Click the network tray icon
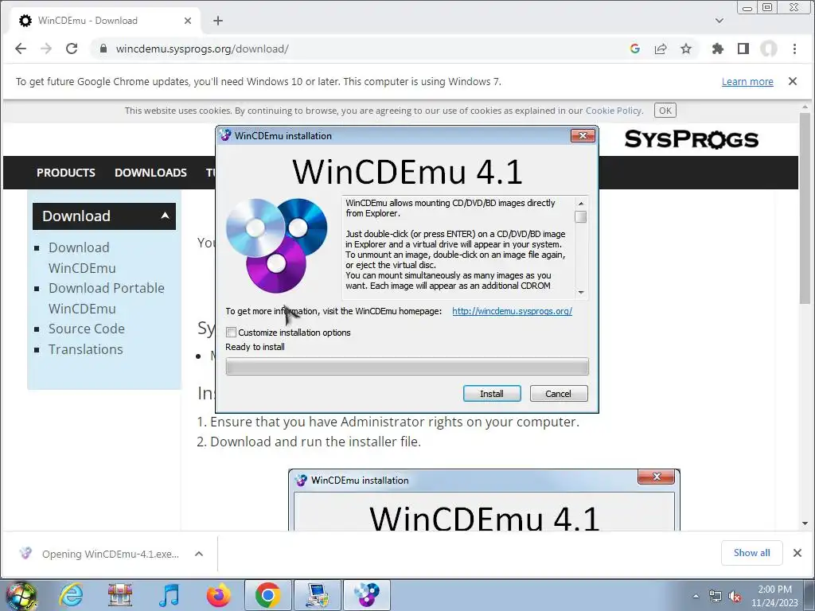Viewport: 815px width, 611px height. [x=716, y=597]
